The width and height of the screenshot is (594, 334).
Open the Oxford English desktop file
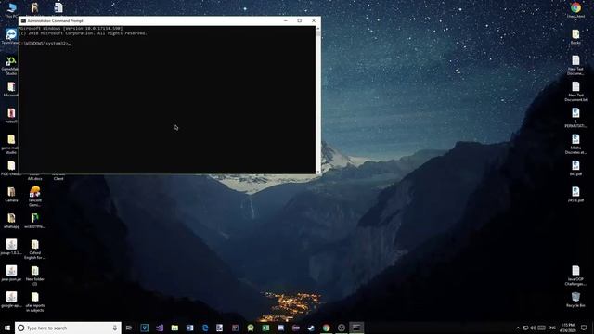click(x=35, y=250)
